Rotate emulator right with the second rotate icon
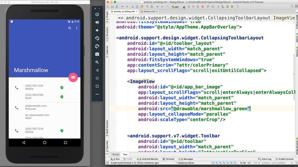 coord(97,46)
